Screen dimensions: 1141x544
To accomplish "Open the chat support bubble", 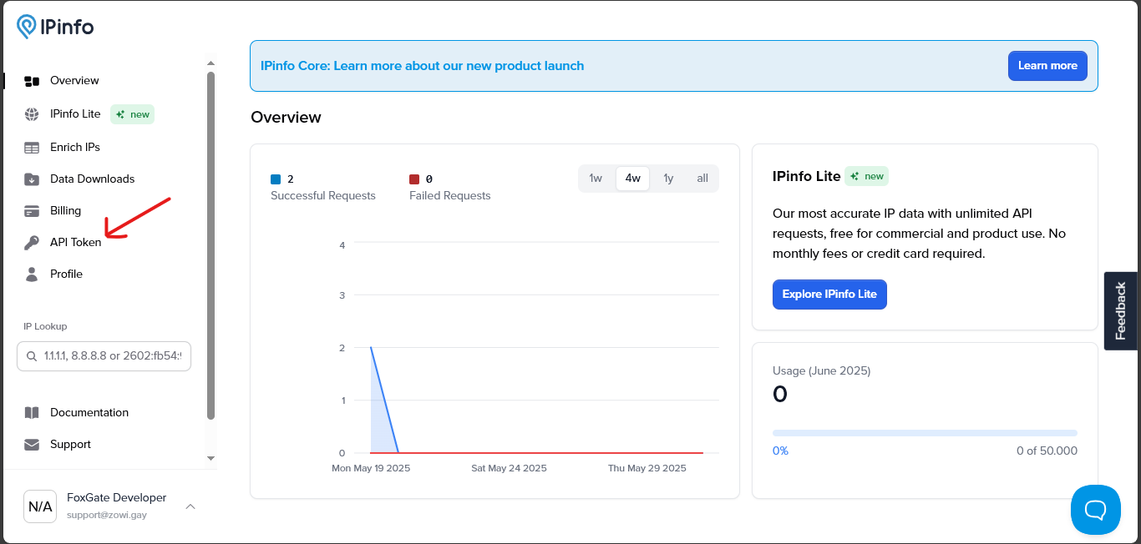I will click(1096, 510).
